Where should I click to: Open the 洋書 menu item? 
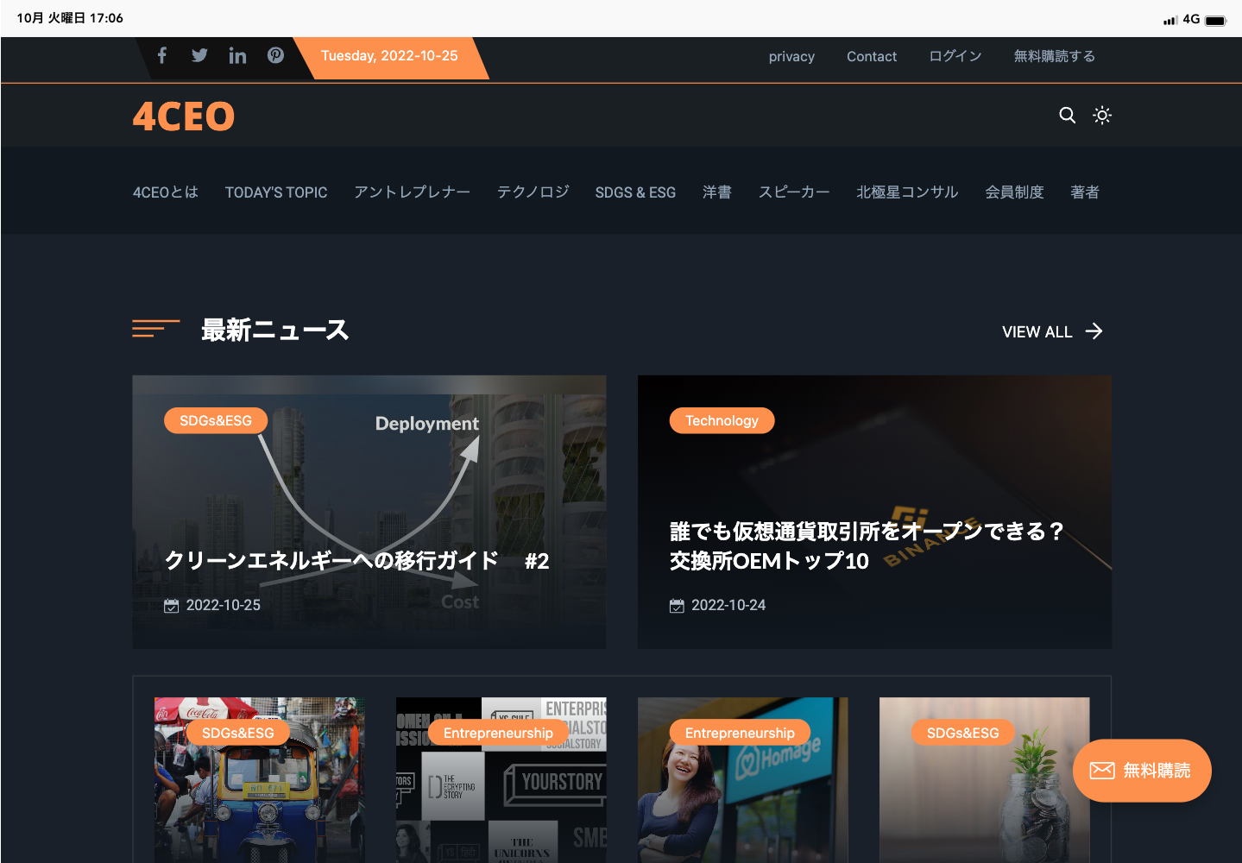(717, 192)
